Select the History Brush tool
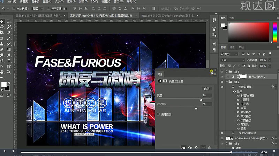The width and height of the screenshot is (279, 156). (x=8, y=44)
